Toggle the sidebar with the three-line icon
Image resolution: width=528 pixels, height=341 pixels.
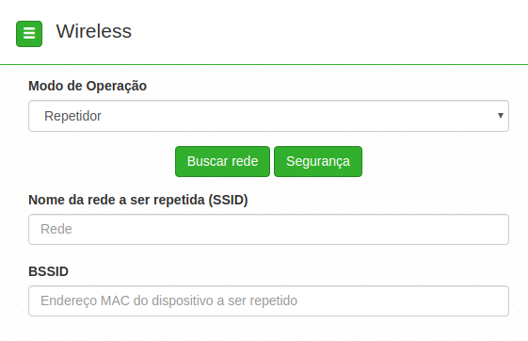pyautogui.click(x=29, y=34)
